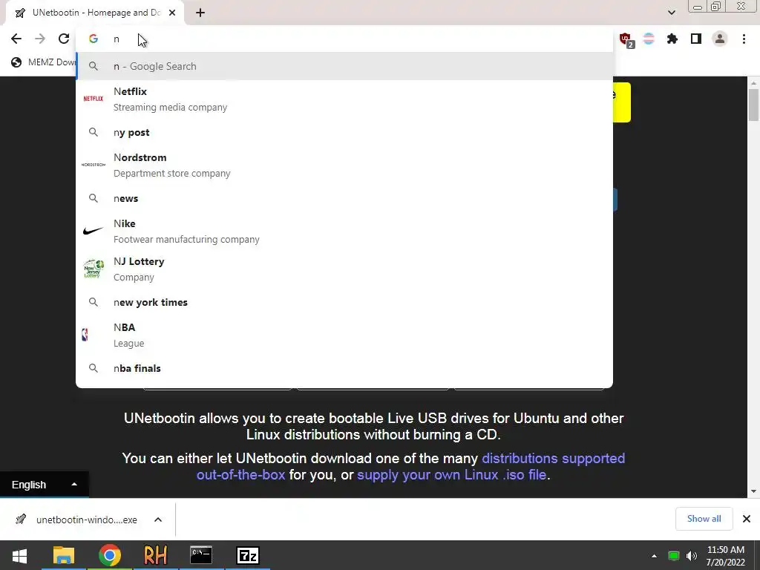Click the Google logo in the address bar
The width and height of the screenshot is (760, 570).
point(93,39)
